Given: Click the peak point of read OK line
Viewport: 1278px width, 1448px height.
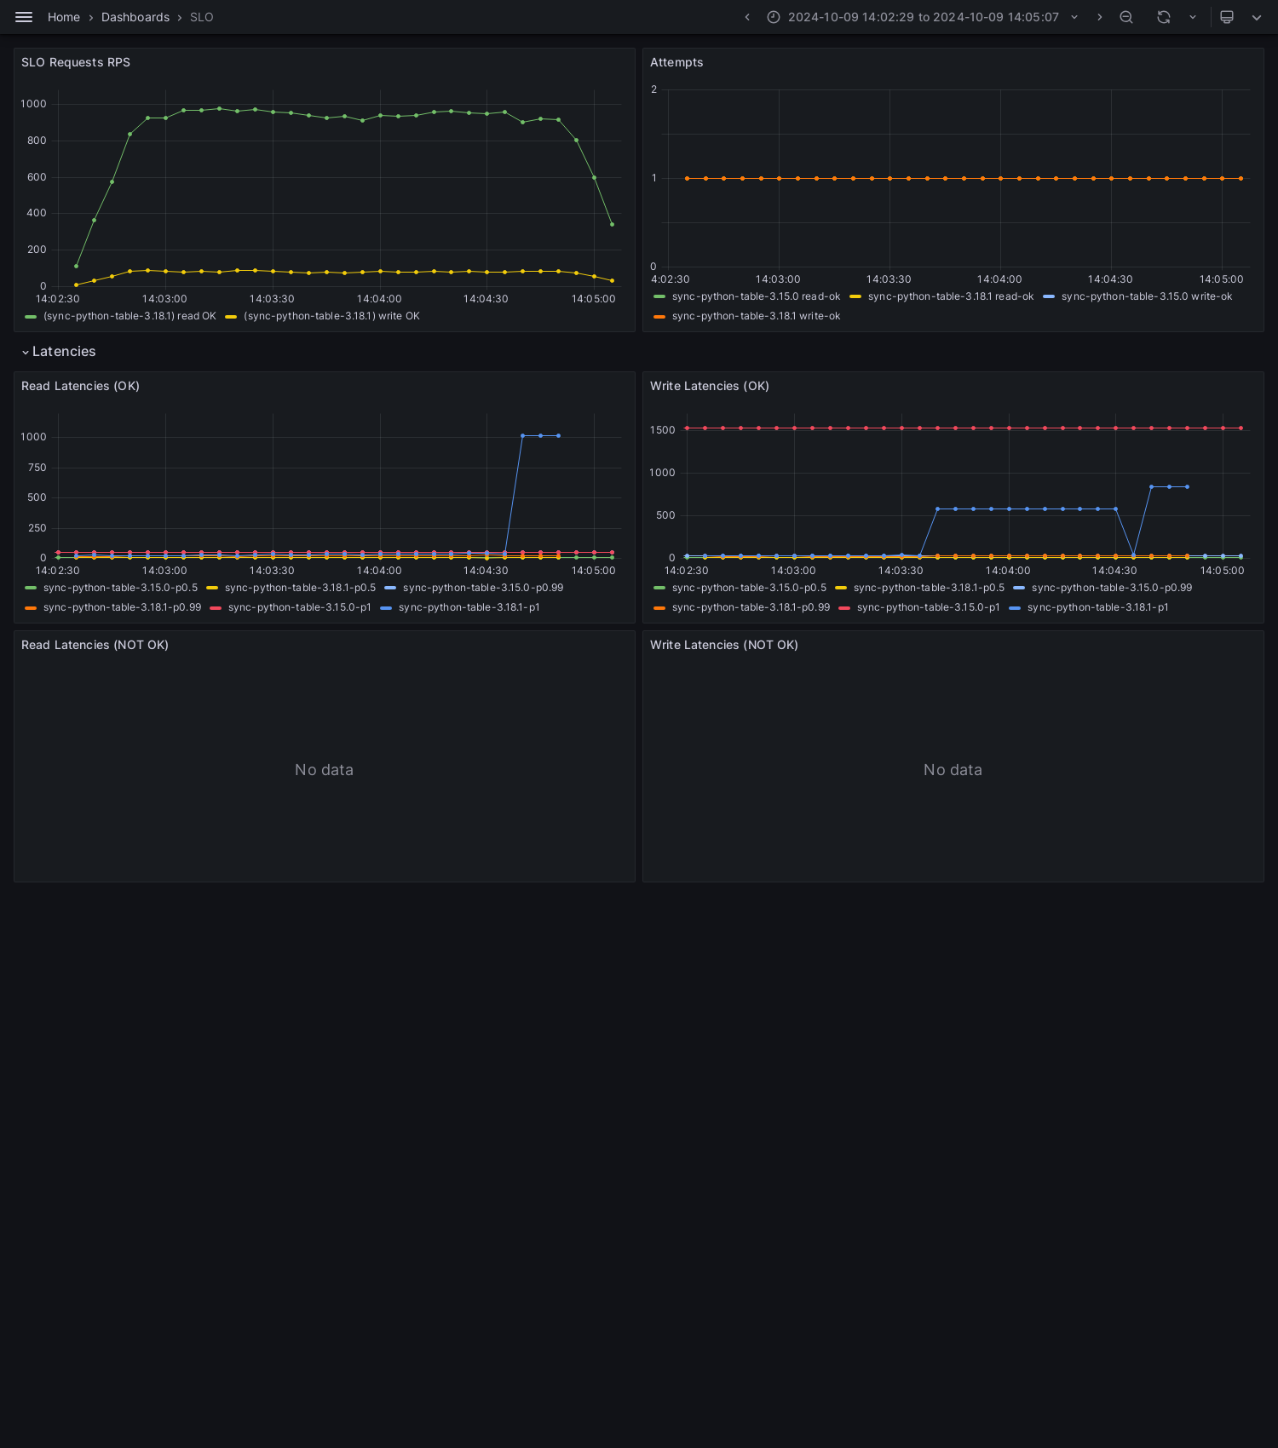Looking at the screenshot, I should tap(219, 108).
